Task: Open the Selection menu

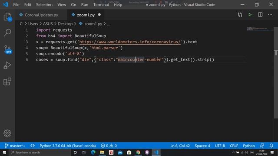Action: [x=44, y=5]
